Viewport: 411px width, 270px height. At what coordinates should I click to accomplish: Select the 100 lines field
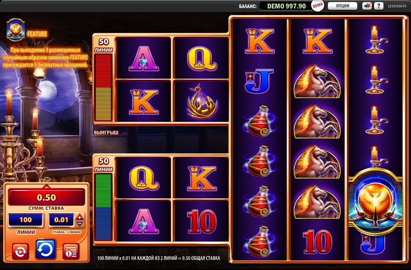[x=25, y=220]
